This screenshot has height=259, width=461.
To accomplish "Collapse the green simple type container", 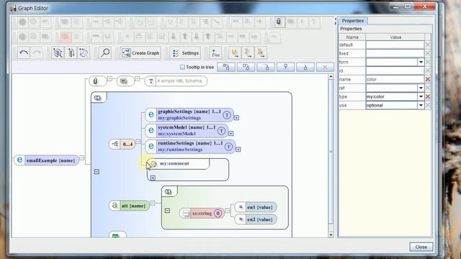I will click(x=167, y=211).
